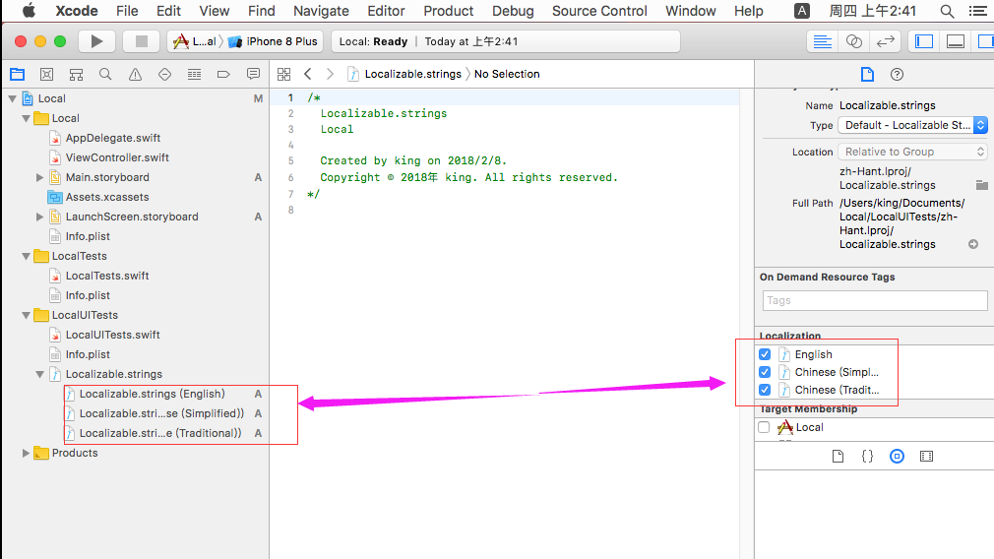Screen dimensions: 994x559
Task: Select iPhone 8 Plus run destination
Action: tap(274, 41)
